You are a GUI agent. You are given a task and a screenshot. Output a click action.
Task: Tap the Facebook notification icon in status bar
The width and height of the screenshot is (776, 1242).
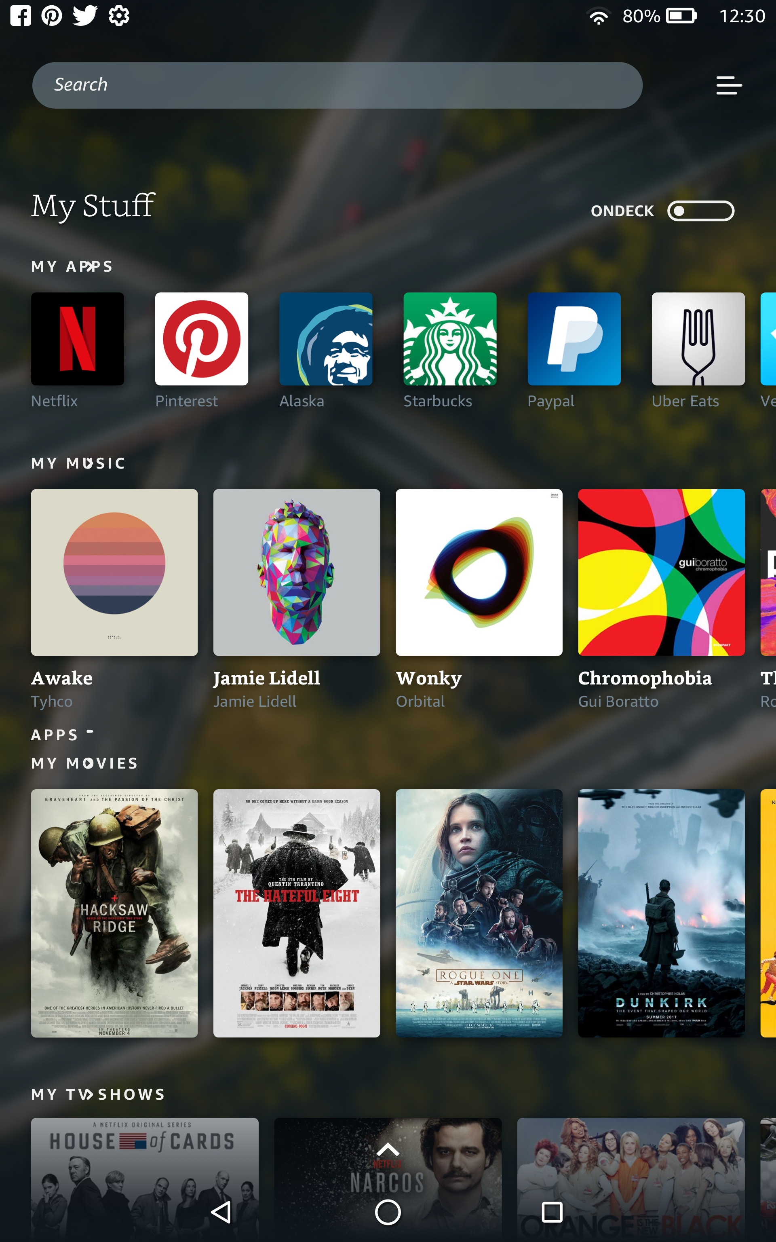(x=21, y=15)
